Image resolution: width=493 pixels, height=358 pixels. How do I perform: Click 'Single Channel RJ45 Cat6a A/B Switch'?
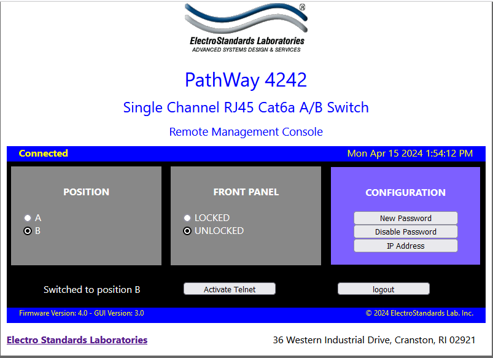(246, 107)
